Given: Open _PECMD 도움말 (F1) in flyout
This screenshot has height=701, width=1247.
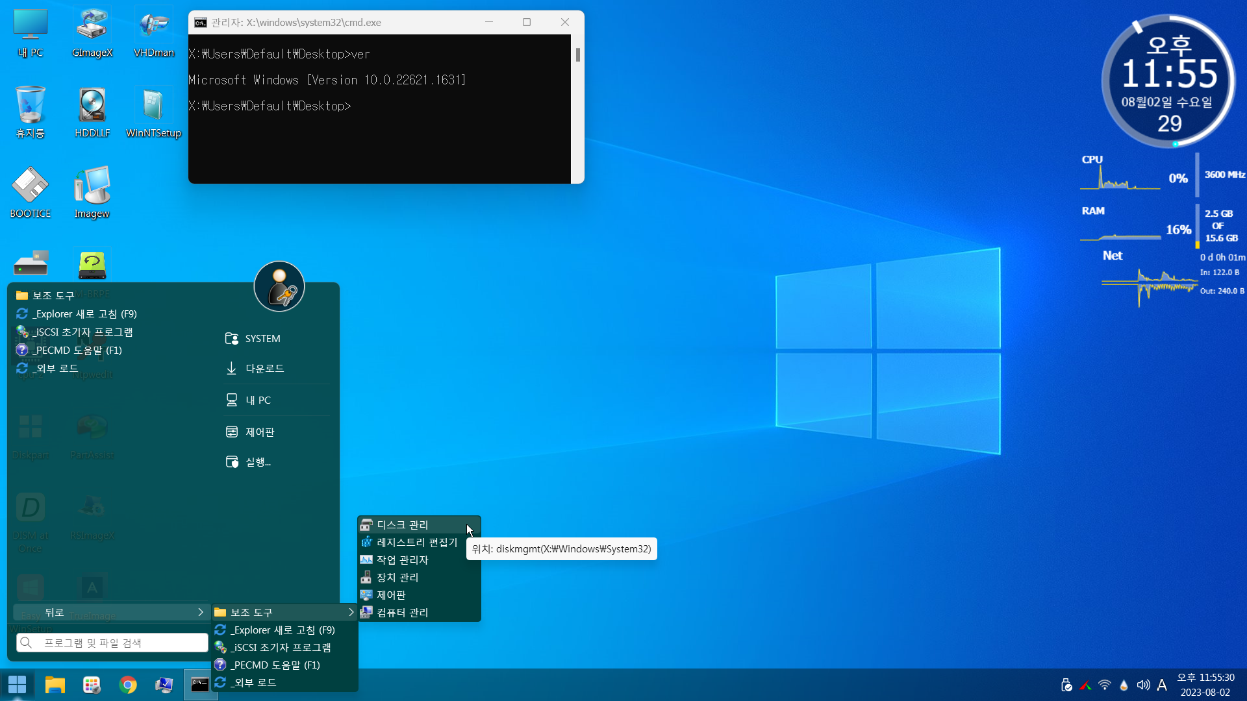Looking at the screenshot, I should click(x=285, y=665).
